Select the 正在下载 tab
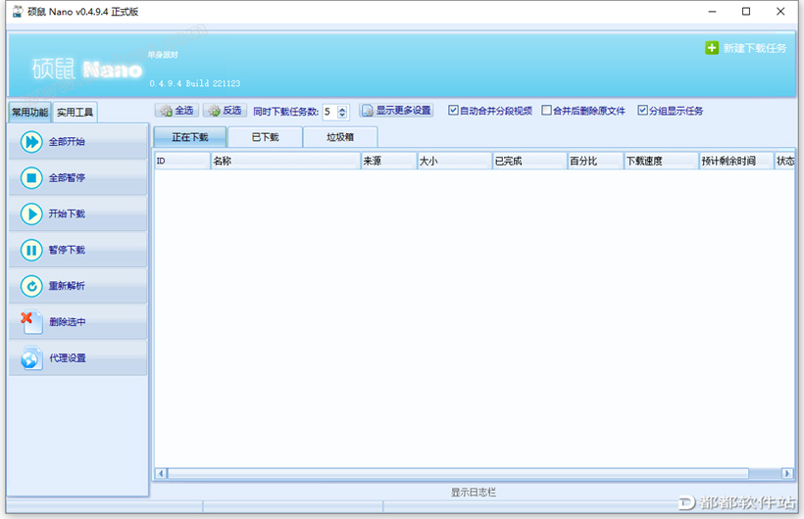Screen dimensions: 804x519 click(x=189, y=137)
